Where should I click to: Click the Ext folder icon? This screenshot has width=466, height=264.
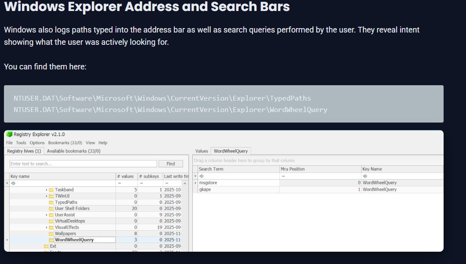pyautogui.click(x=46, y=246)
